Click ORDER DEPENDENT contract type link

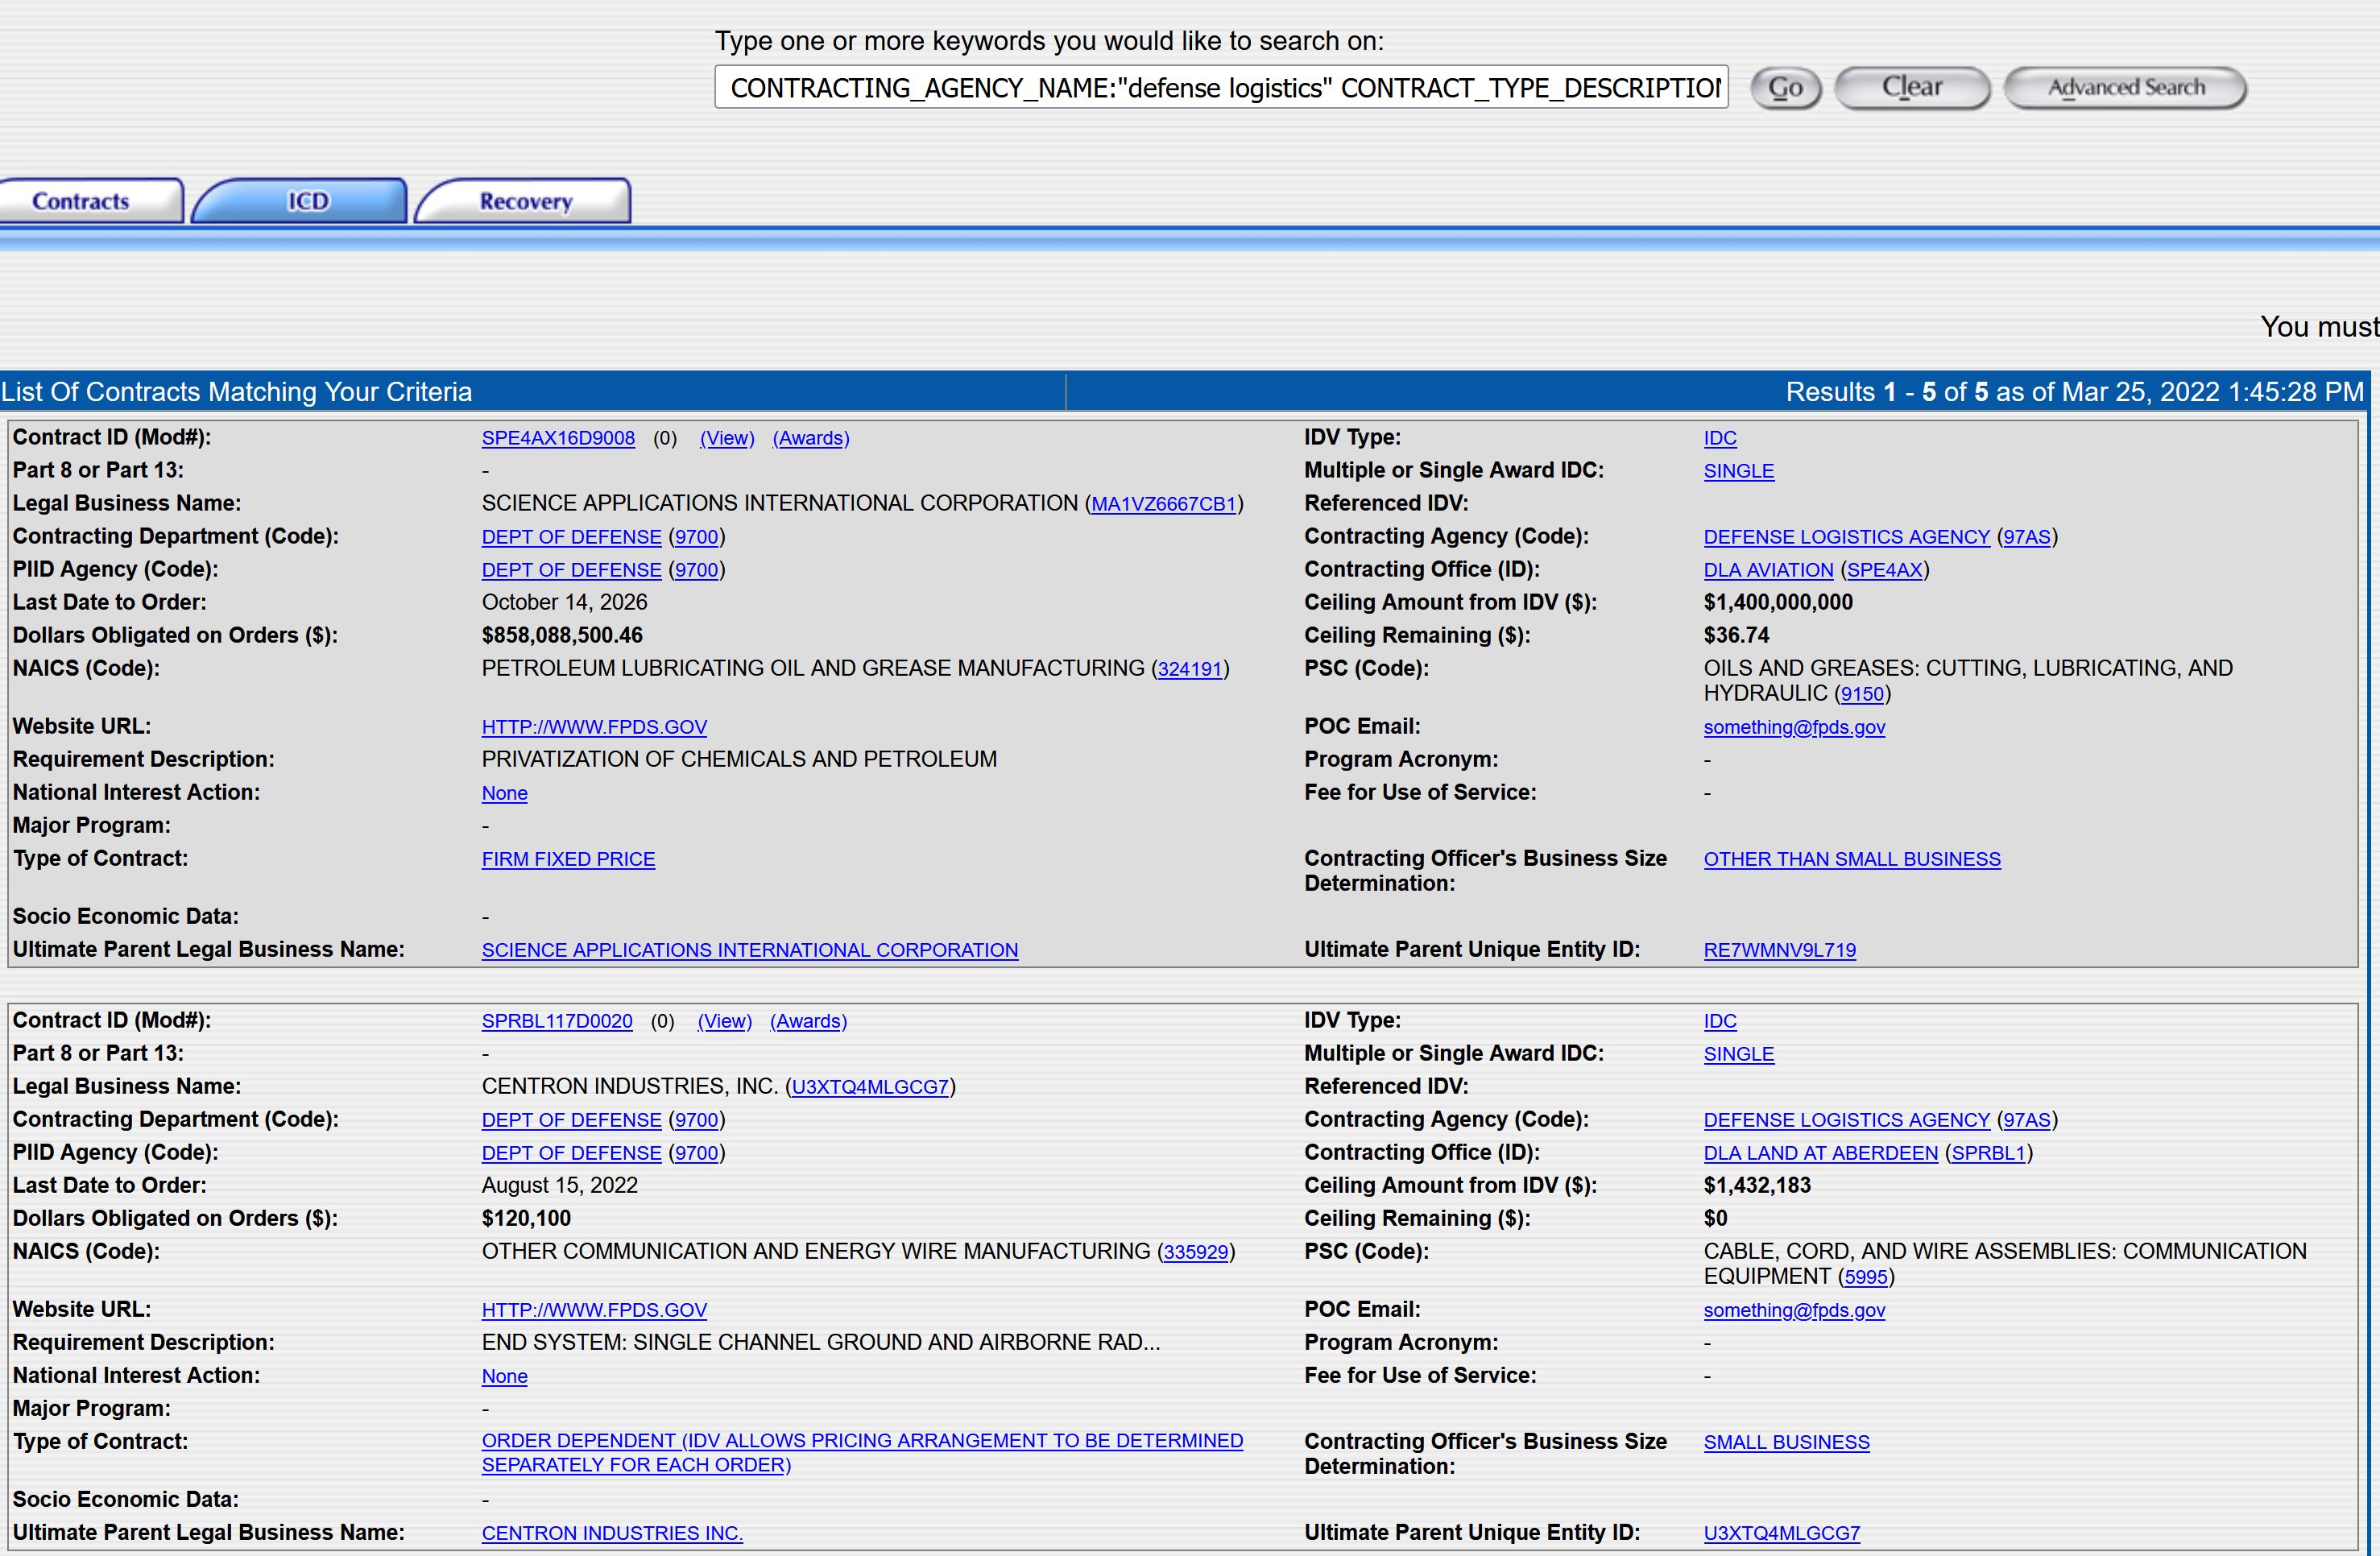(x=862, y=1453)
